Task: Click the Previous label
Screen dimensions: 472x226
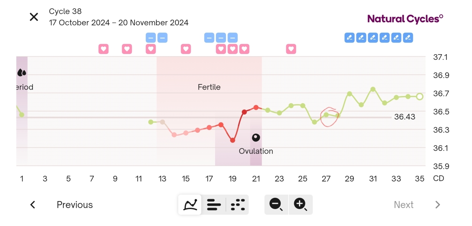Action: [75, 205]
